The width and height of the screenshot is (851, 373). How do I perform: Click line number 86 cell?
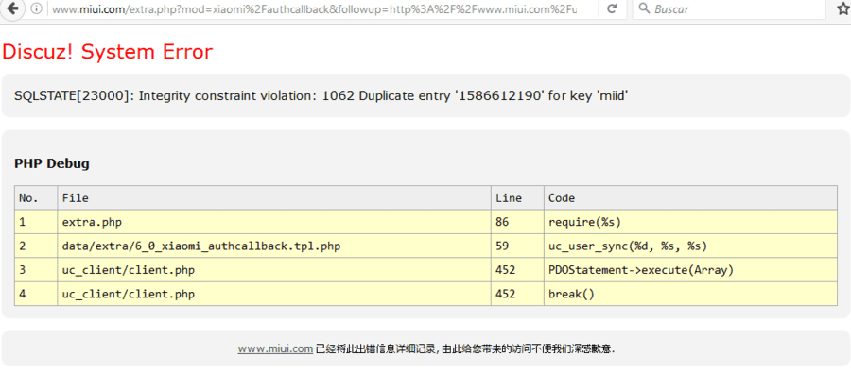pyautogui.click(x=518, y=222)
